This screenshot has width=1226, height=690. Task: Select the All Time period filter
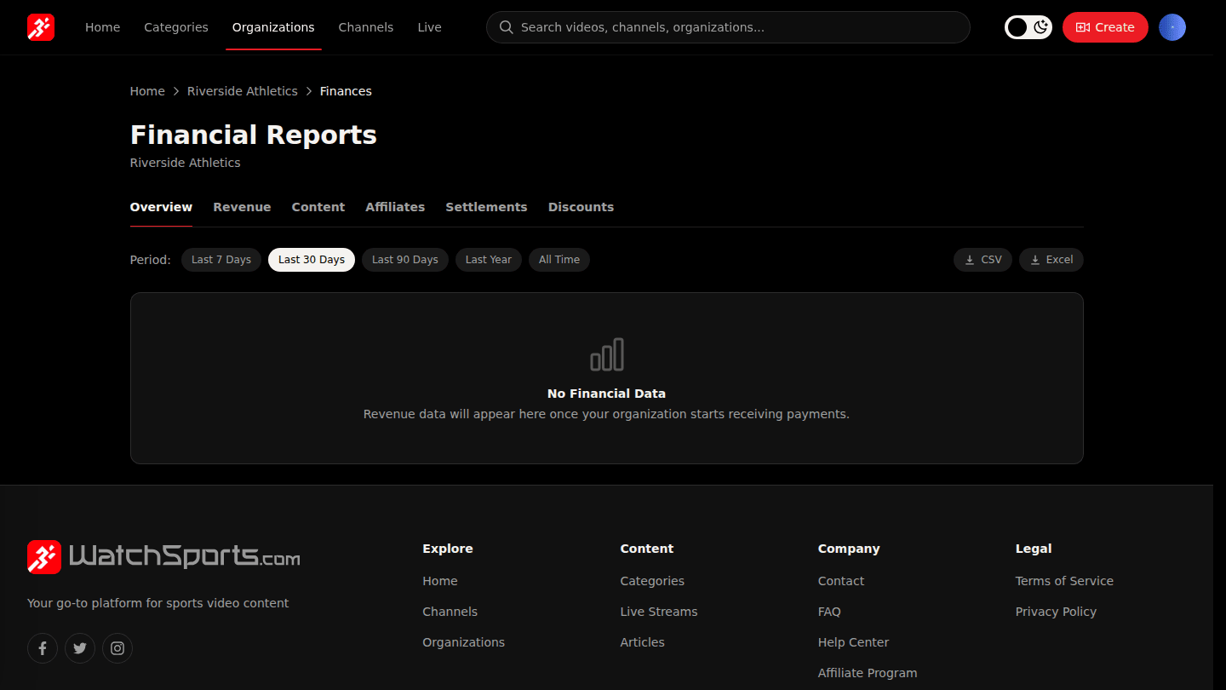pos(559,260)
